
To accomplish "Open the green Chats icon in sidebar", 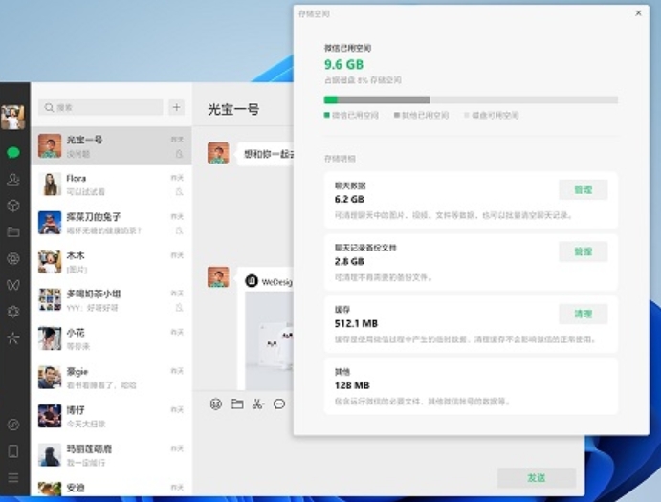I will click(x=13, y=152).
